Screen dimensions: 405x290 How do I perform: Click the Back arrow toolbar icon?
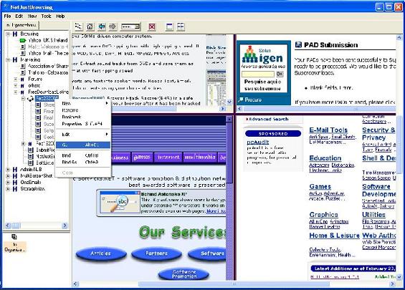(x=102, y=26)
